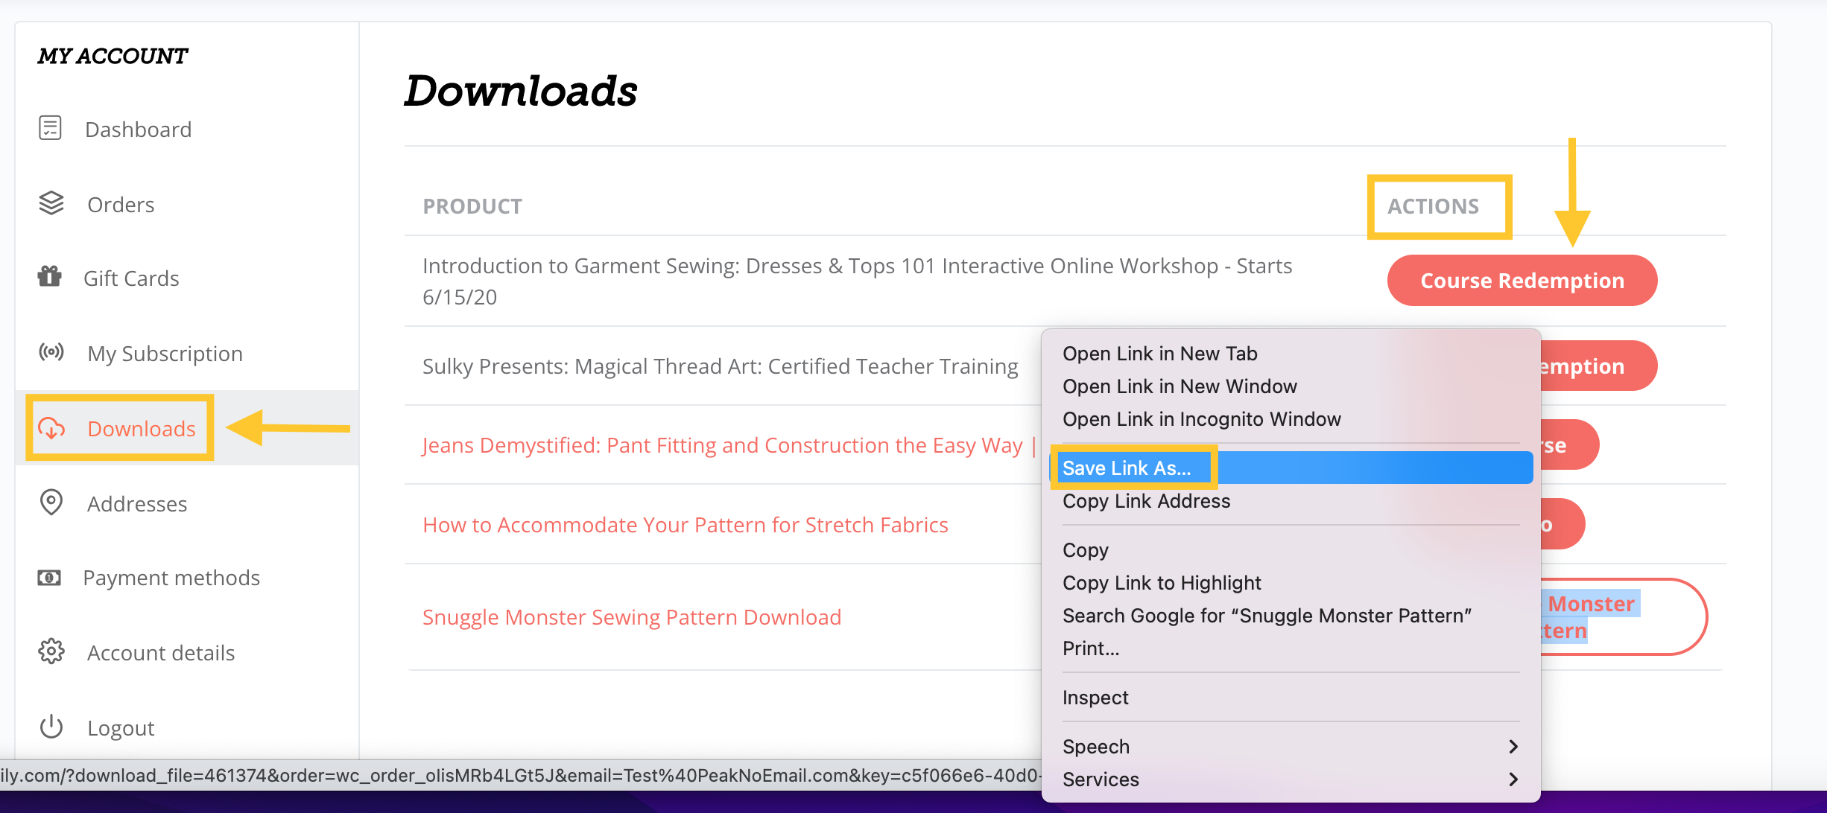Click the Payment methods cash icon
Viewport: 1827px width, 813px height.
tap(49, 578)
